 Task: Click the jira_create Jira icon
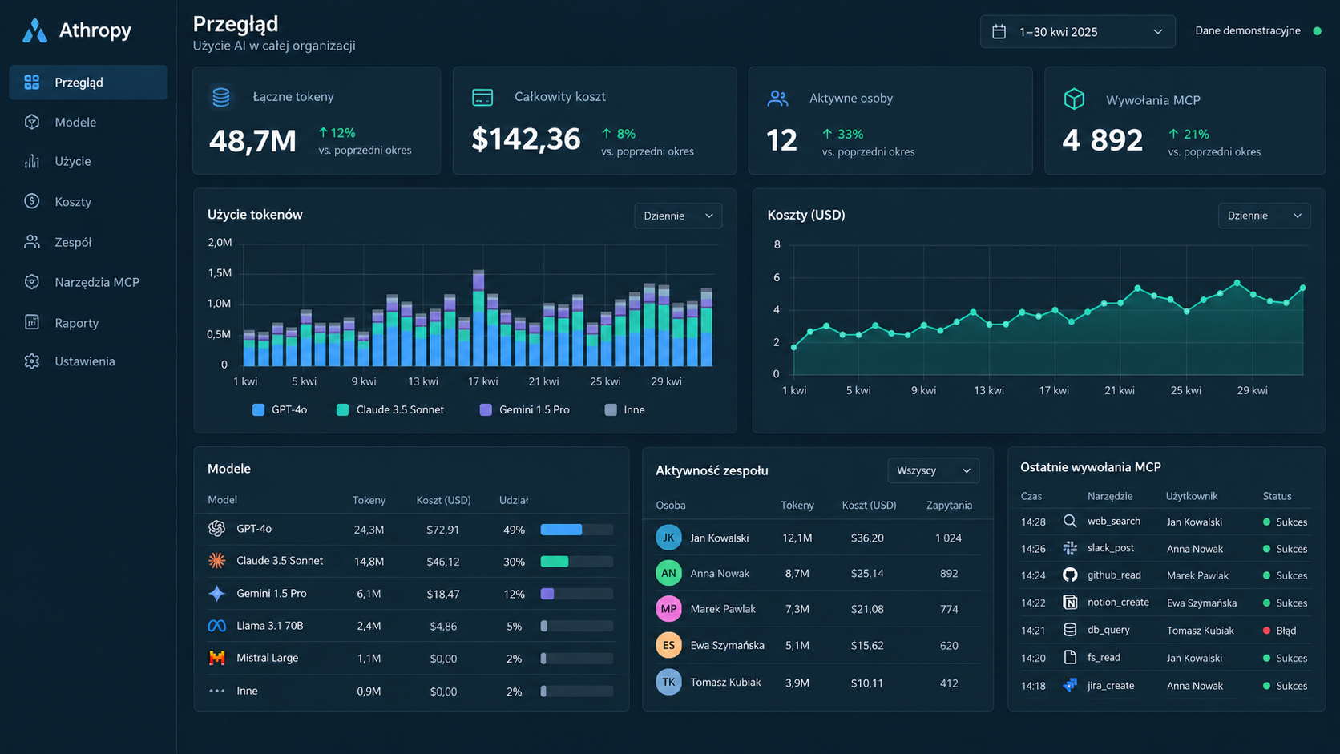coord(1070,685)
